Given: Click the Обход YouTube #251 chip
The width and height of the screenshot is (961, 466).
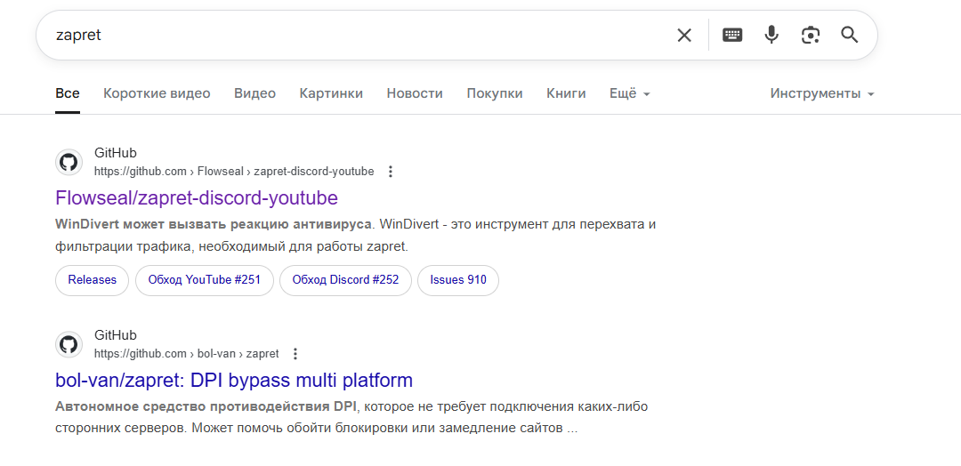Looking at the screenshot, I should click(204, 280).
